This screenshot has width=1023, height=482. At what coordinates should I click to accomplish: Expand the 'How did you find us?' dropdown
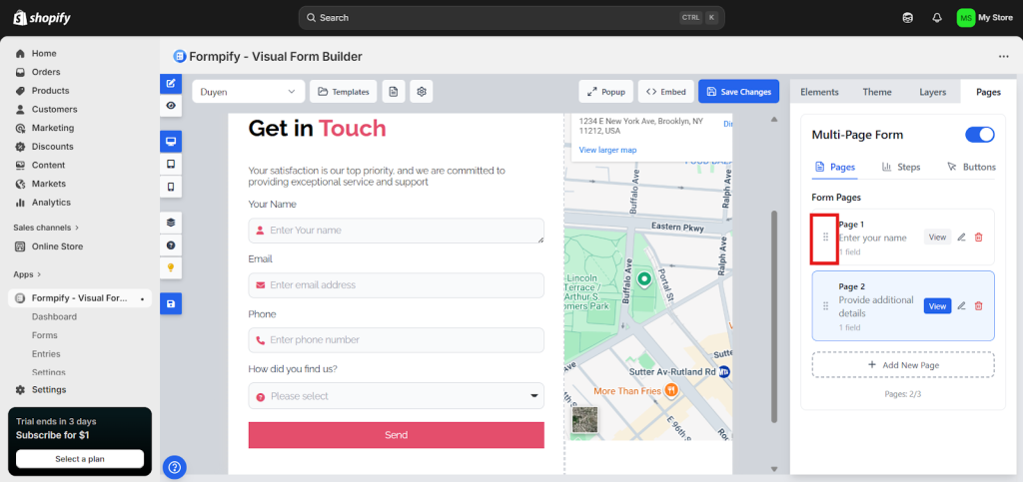coord(396,396)
